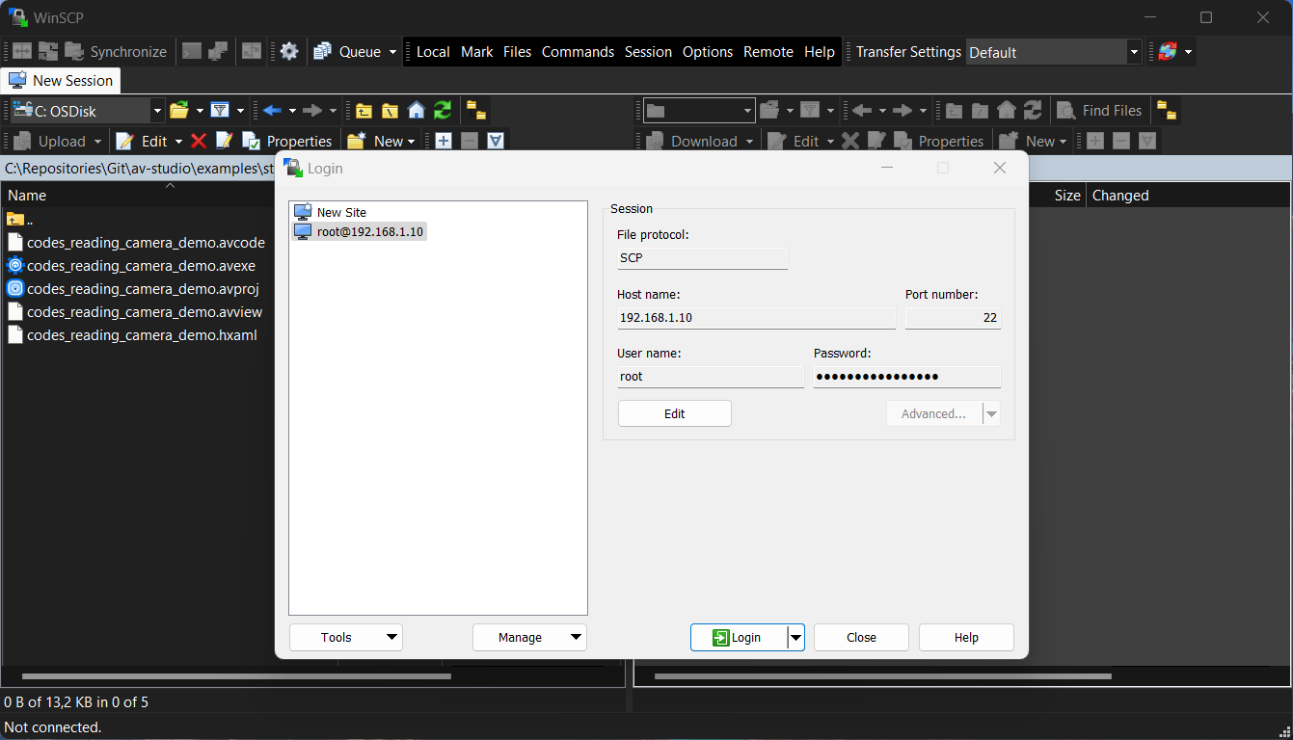
Task: Open the Commands menu
Action: pyautogui.click(x=578, y=52)
